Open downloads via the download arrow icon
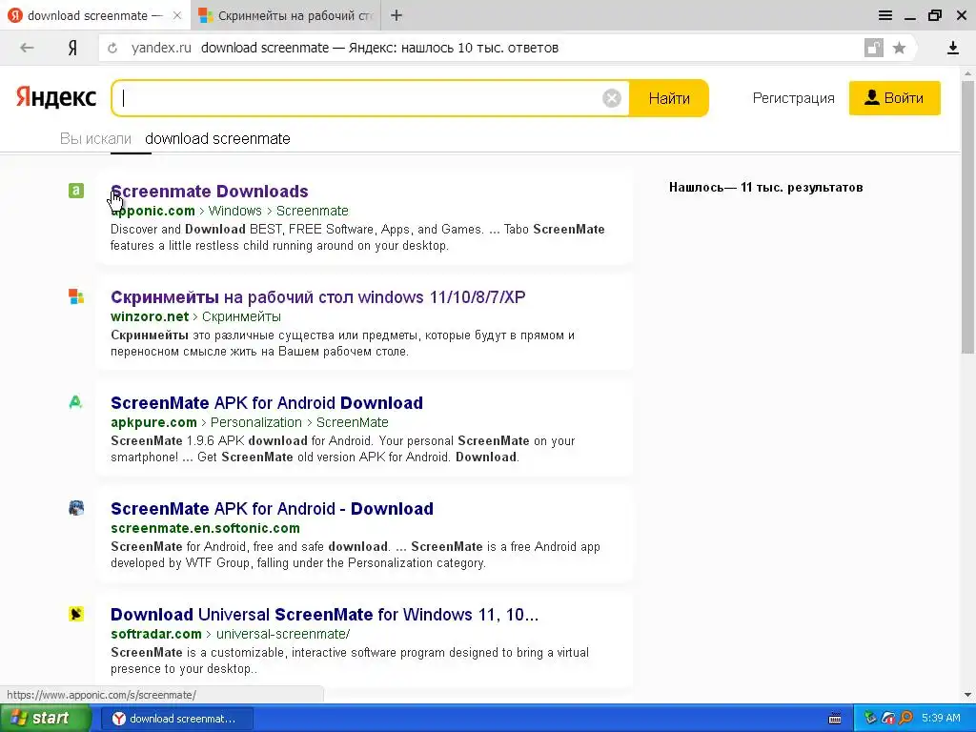Image resolution: width=976 pixels, height=732 pixels. pos(952,48)
